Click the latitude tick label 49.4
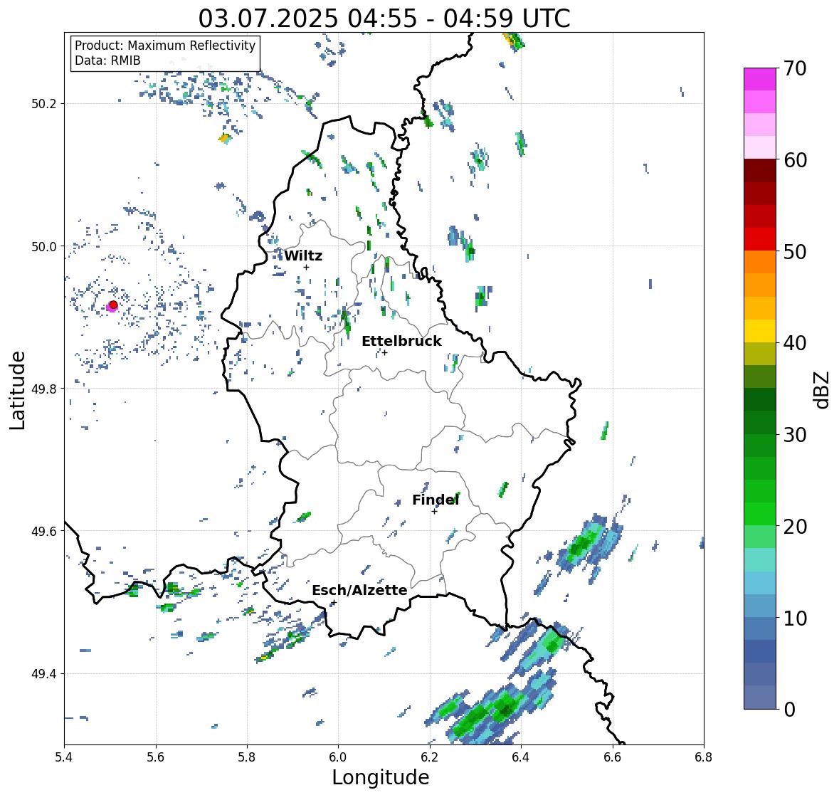Image resolution: width=839 pixels, height=795 pixels. click(x=44, y=673)
